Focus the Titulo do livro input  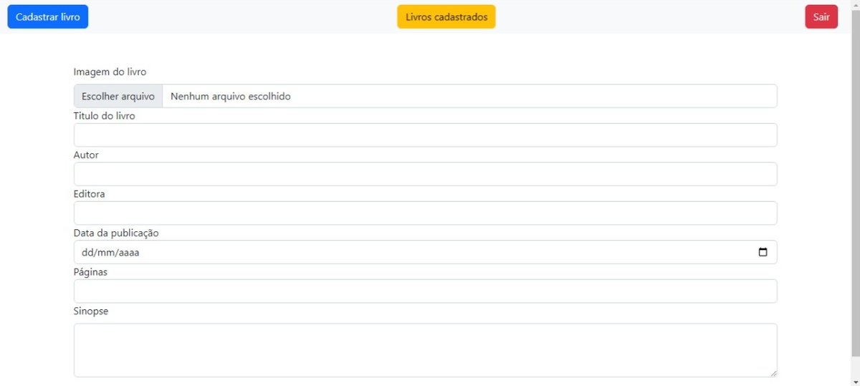(426, 135)
